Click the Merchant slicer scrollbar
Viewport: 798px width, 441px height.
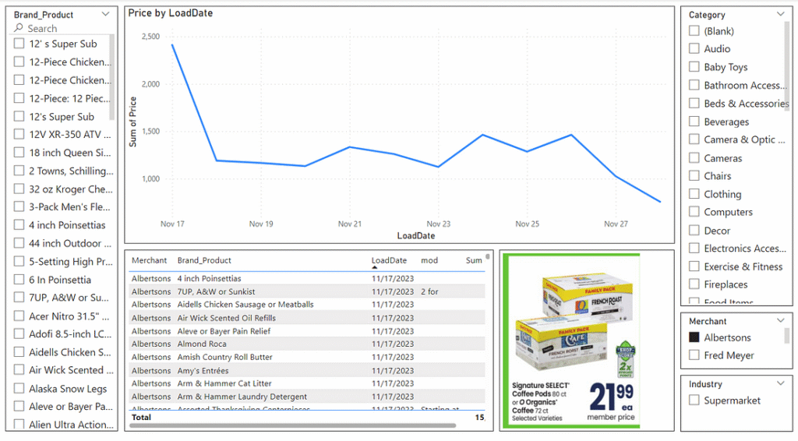point(787,336)
